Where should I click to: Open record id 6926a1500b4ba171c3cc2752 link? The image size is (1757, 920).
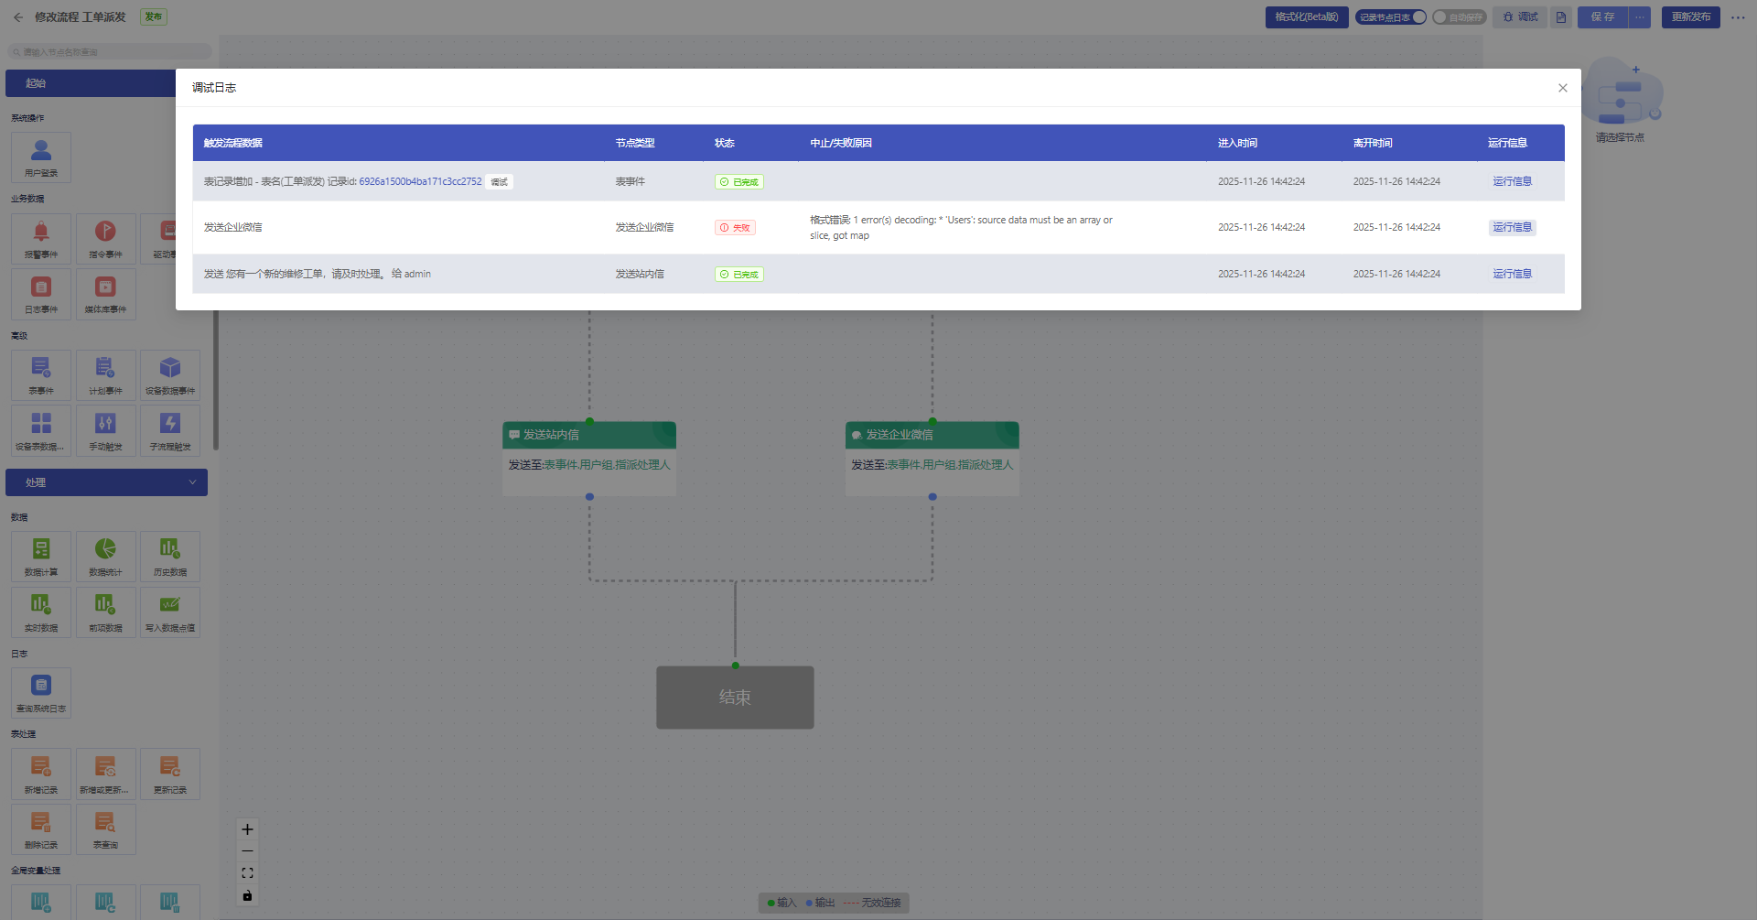420,182
